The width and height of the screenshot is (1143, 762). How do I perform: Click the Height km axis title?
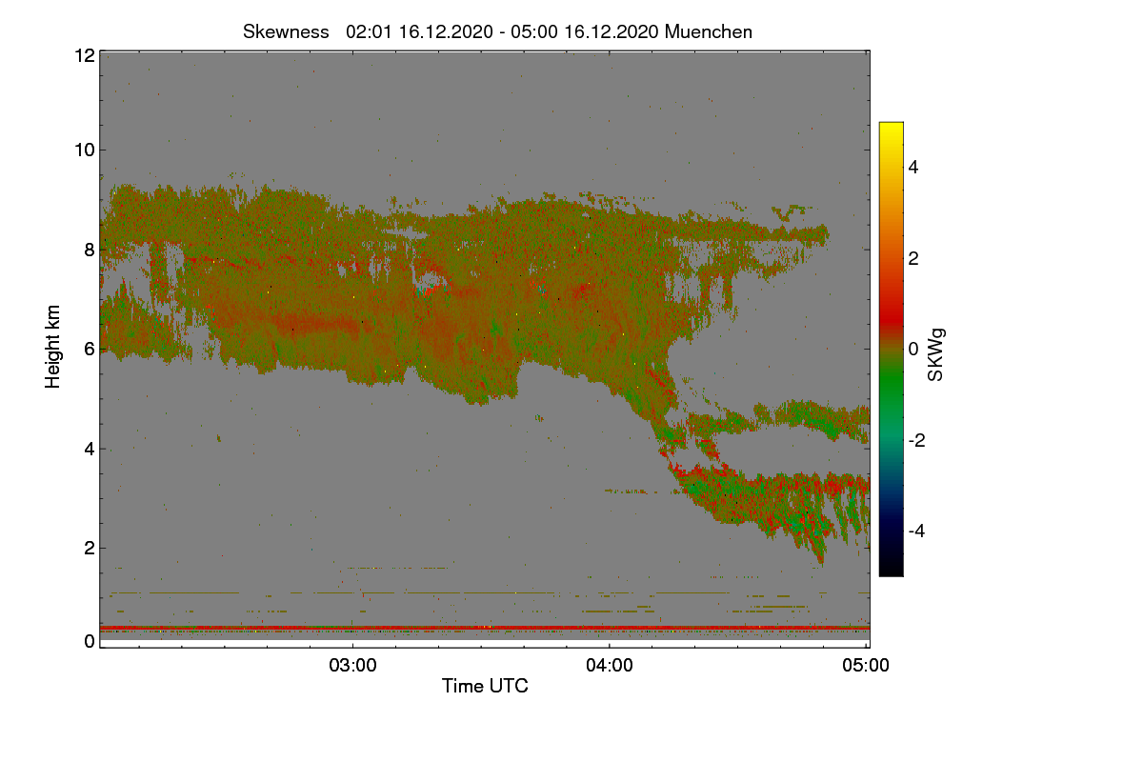pyautogui.click(x=54, y=347)
